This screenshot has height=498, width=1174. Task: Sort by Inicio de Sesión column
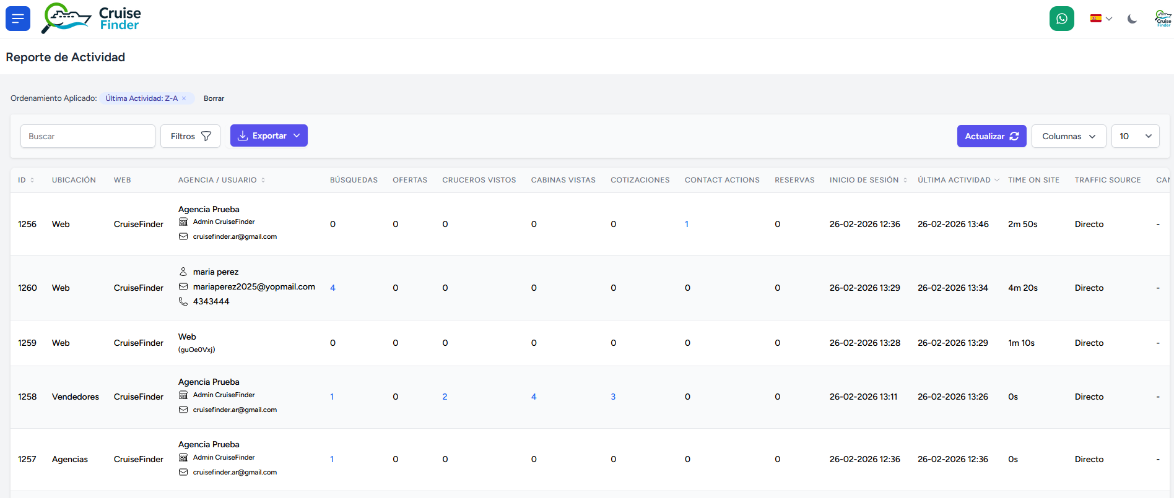click(x=867, y=180)
